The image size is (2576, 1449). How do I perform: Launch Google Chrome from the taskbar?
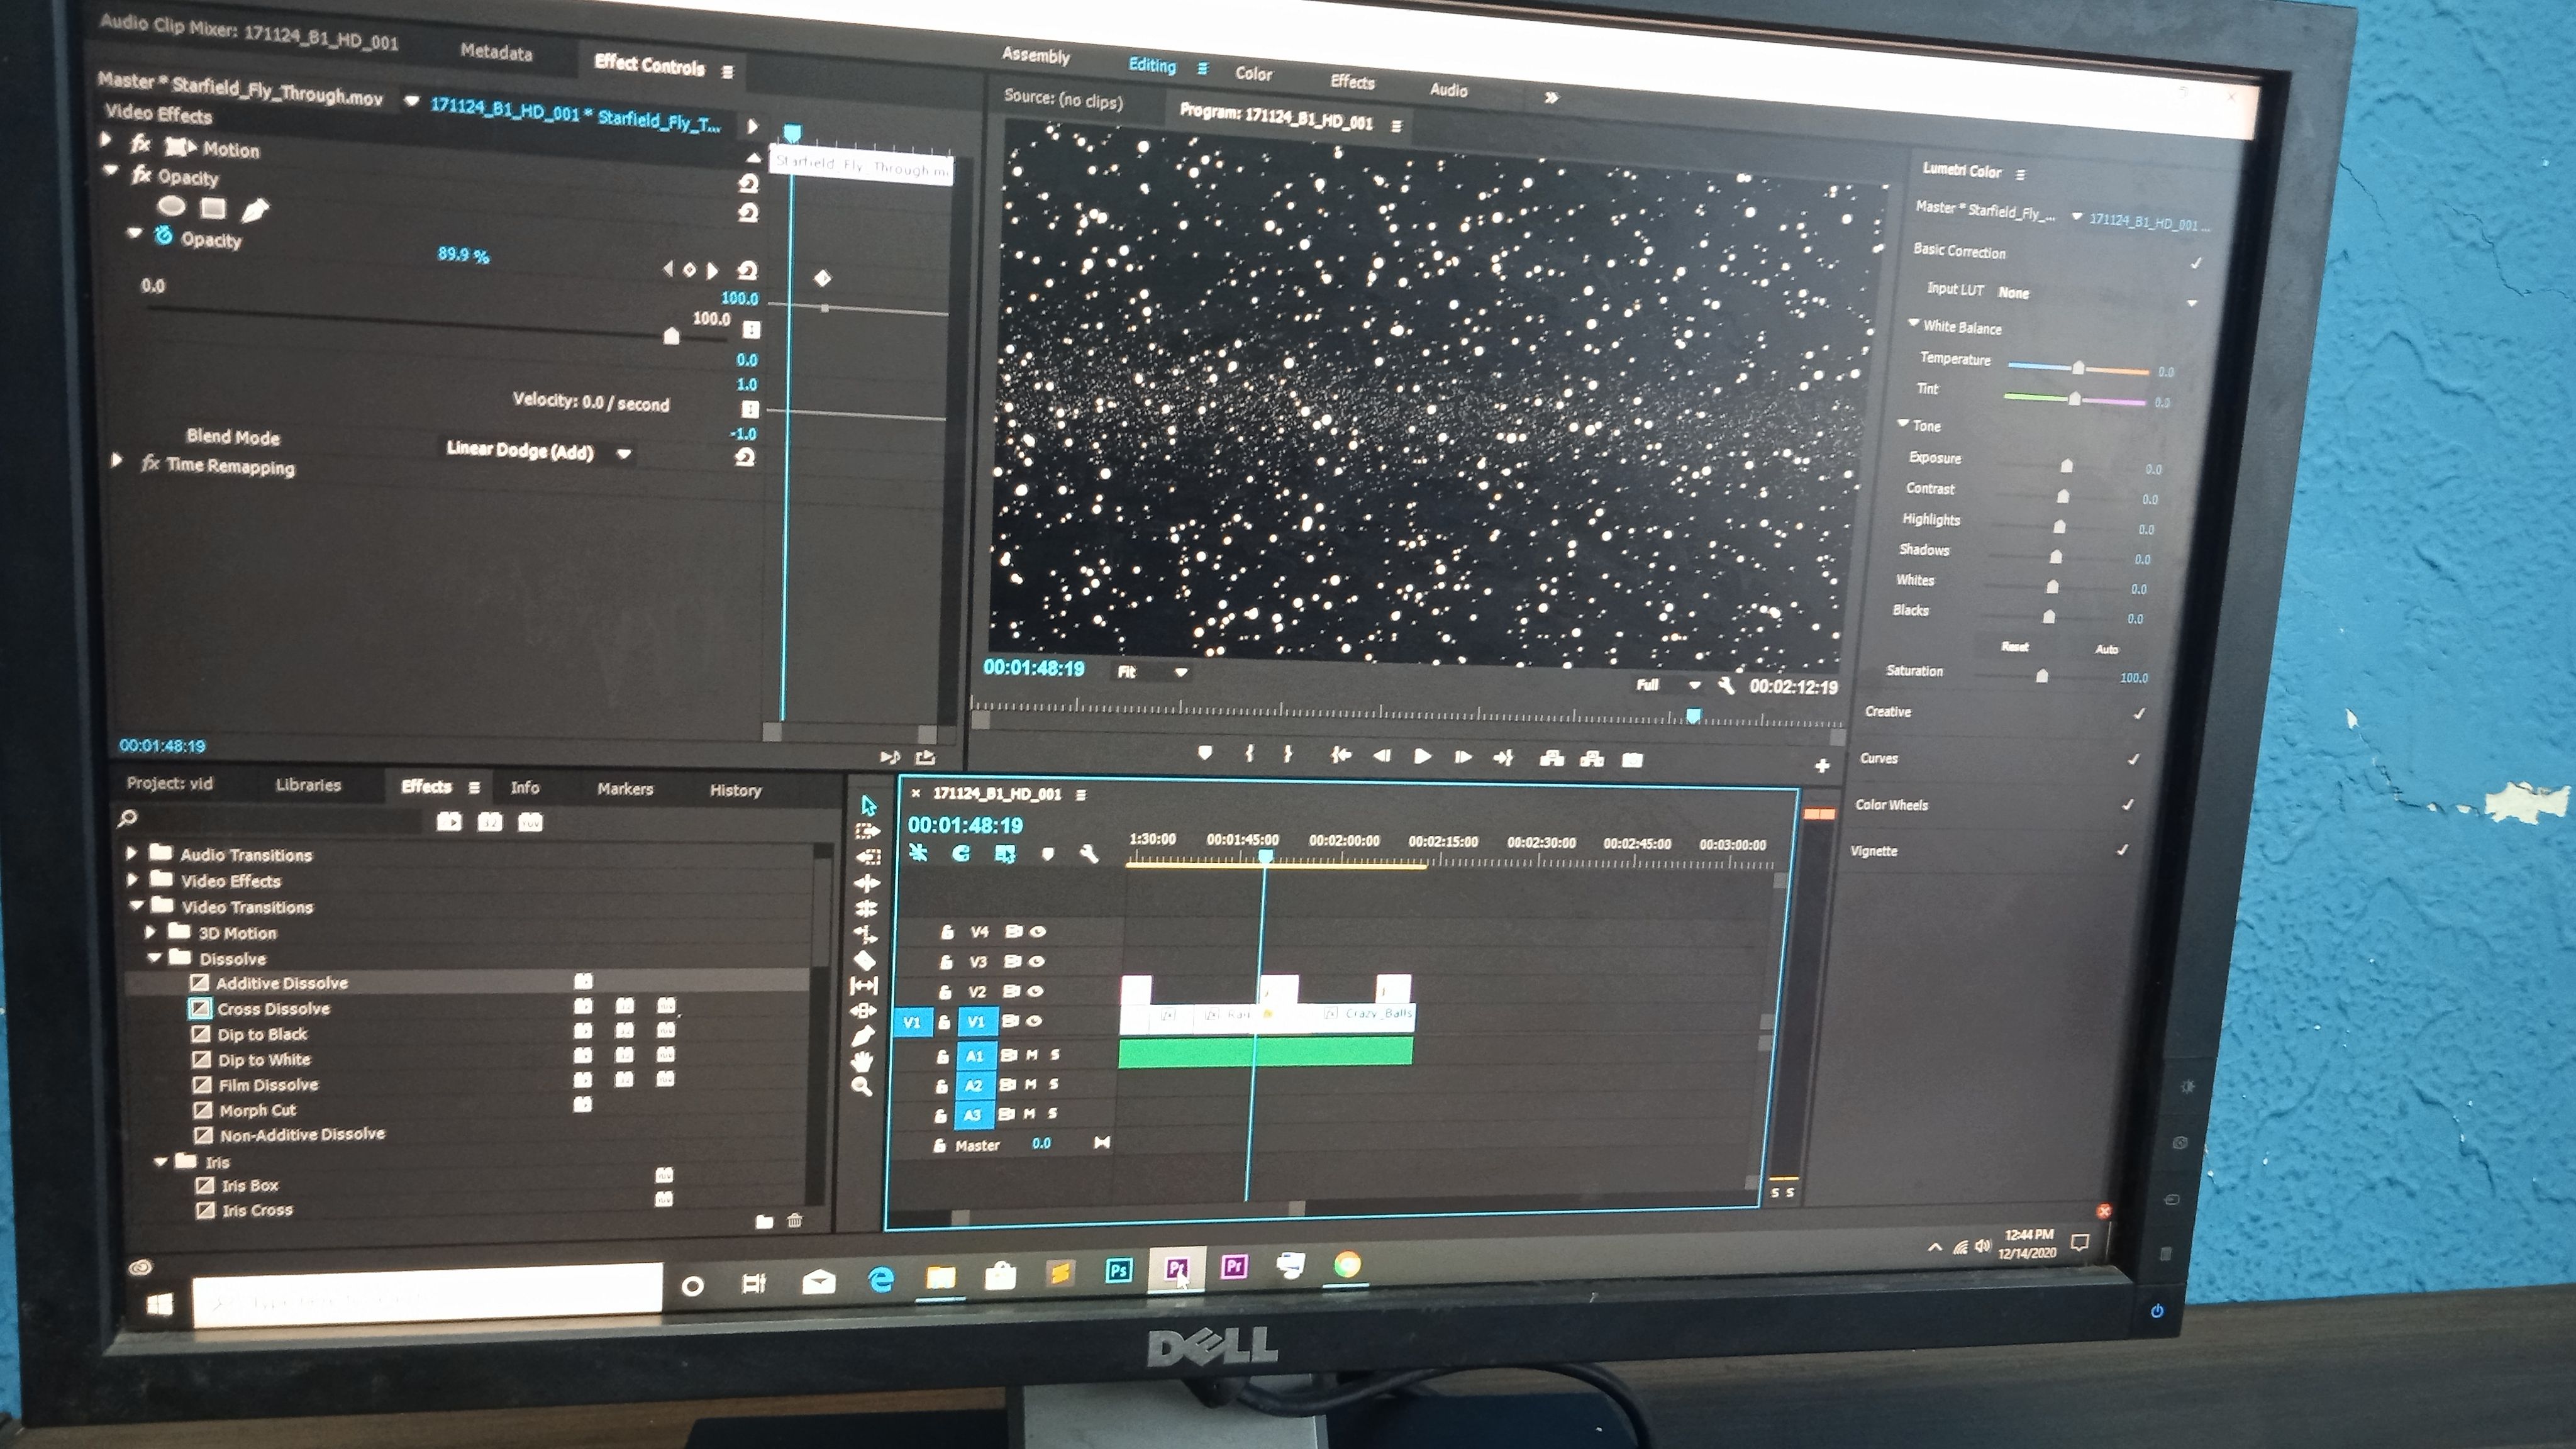click(1347, 1266)
